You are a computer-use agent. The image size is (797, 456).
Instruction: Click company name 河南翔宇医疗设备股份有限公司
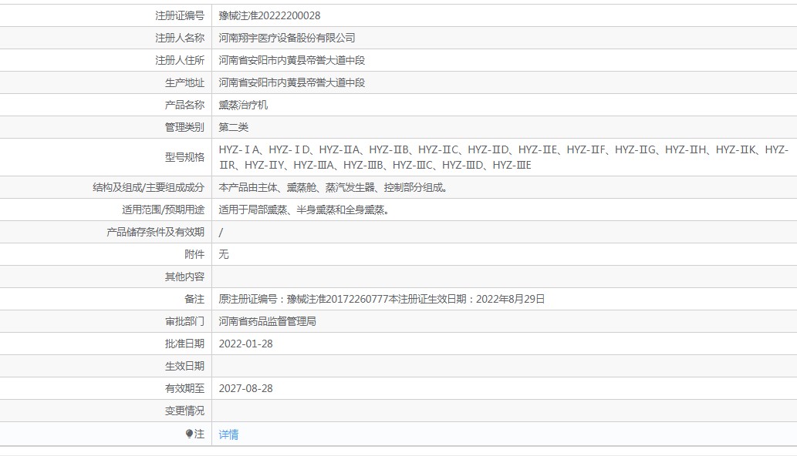coord(287,38)
